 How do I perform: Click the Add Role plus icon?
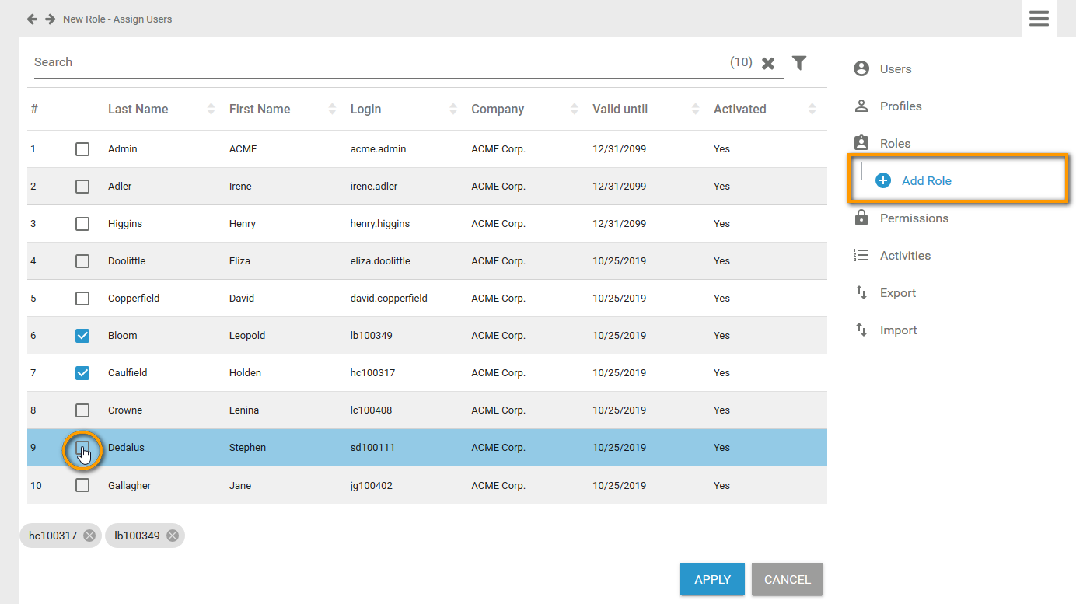pyautogui.click(x=883, y=180)
